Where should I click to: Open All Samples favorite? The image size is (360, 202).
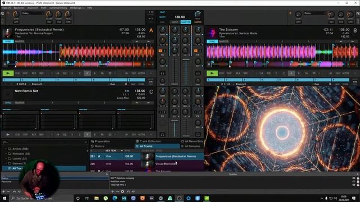[x=191, y=146]
